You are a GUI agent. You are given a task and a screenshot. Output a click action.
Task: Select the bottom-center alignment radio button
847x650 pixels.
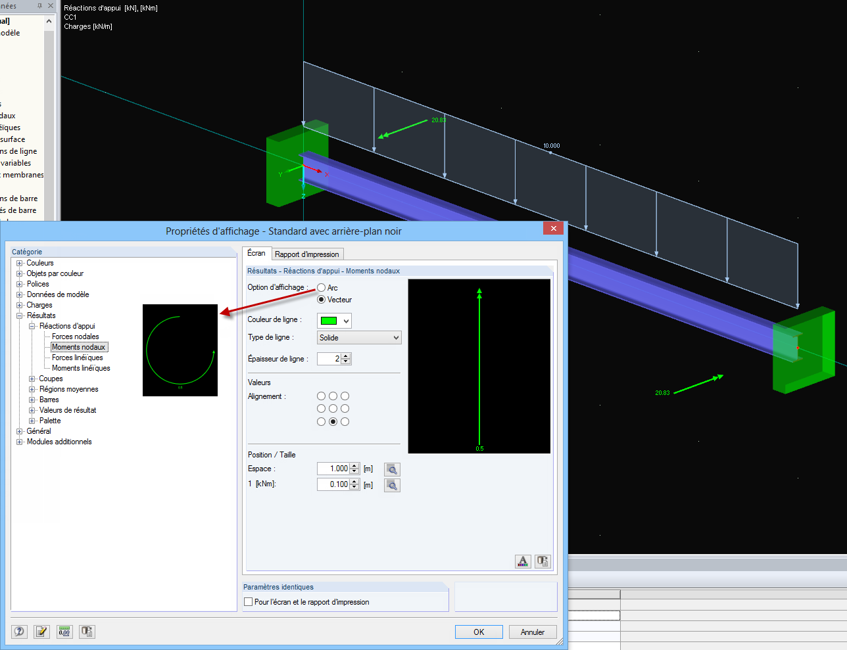coord(333,421)
